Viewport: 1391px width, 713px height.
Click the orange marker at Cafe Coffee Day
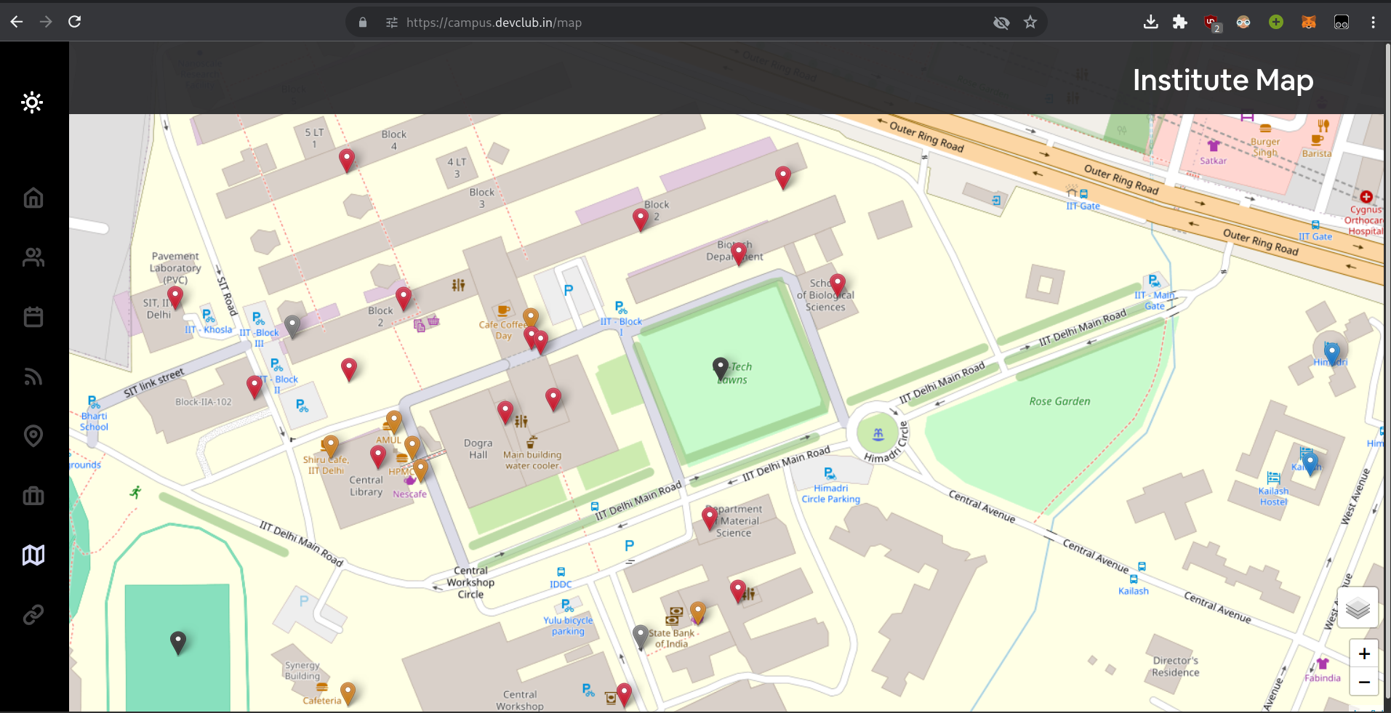coord(531,318)
